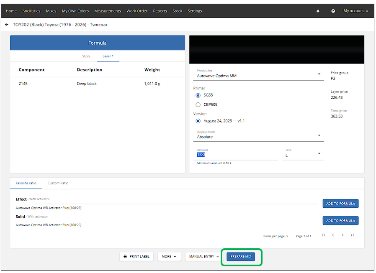
Task: Open My Own Colors menu item
Action: 75,11
